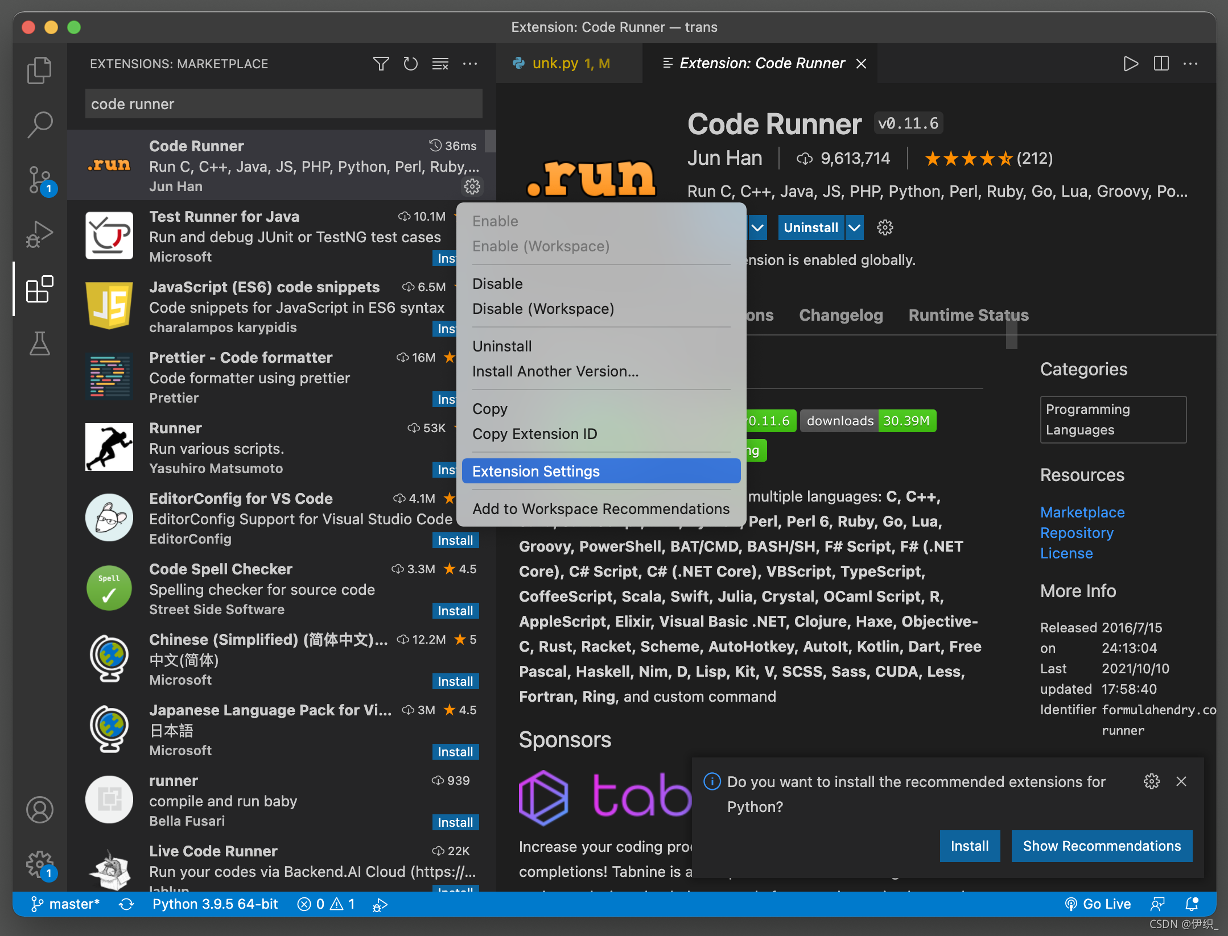1228x936 pixels.
Task: Select Copy Extension ID
Action: click(601, 434)
